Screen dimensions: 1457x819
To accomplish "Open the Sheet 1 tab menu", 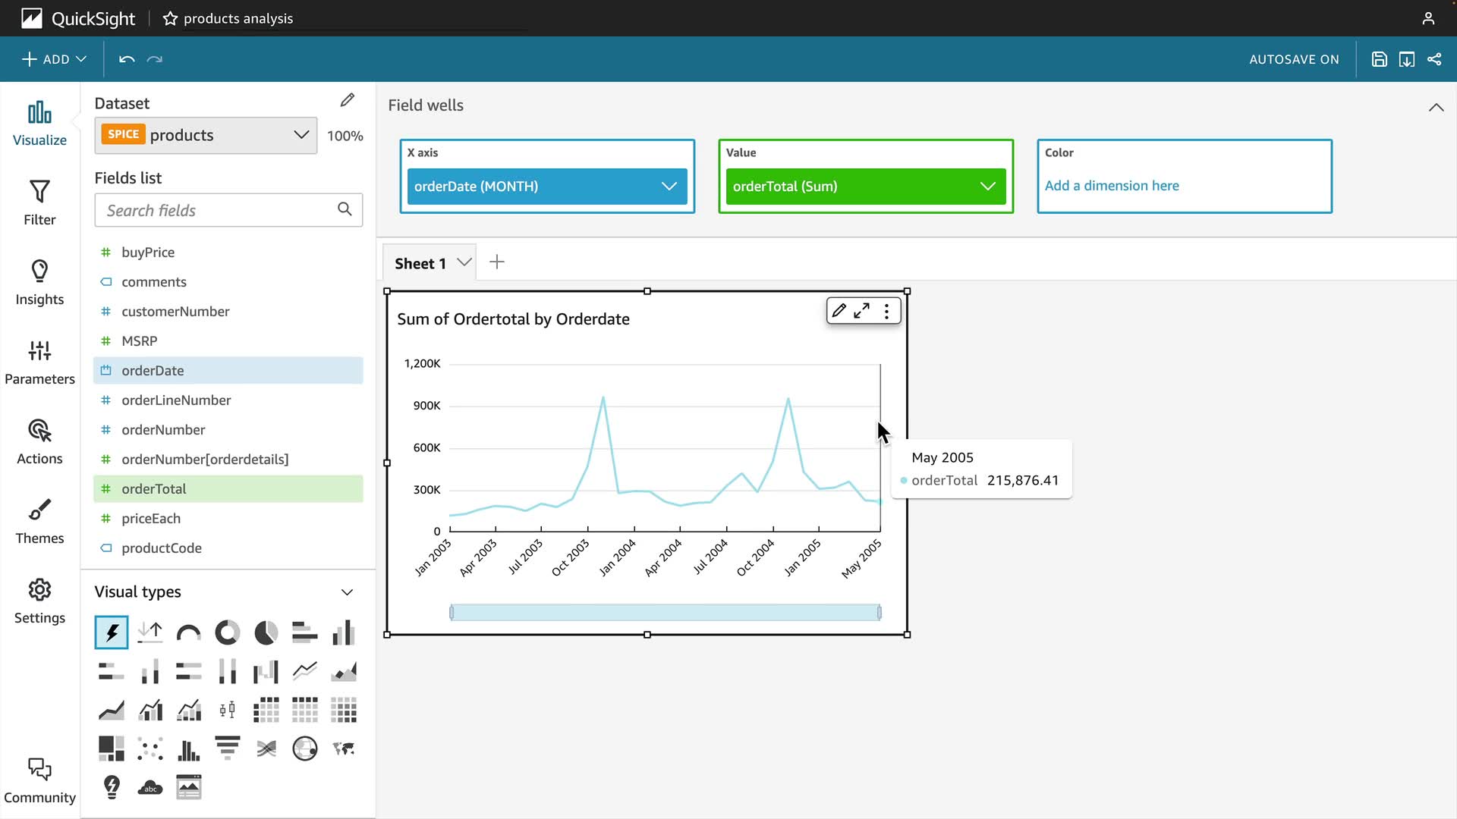I will (464, 262).
